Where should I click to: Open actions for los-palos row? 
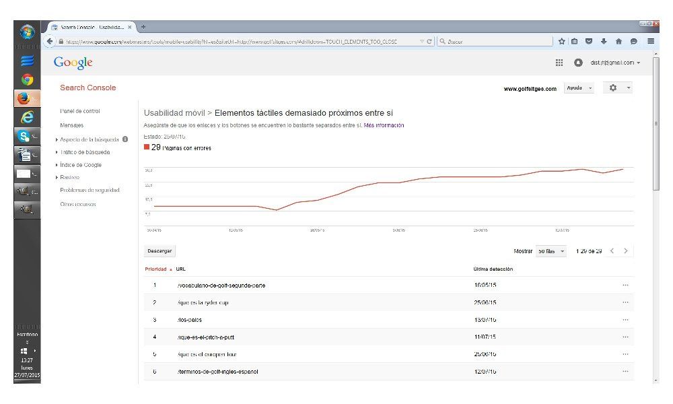tap(625, 320)
